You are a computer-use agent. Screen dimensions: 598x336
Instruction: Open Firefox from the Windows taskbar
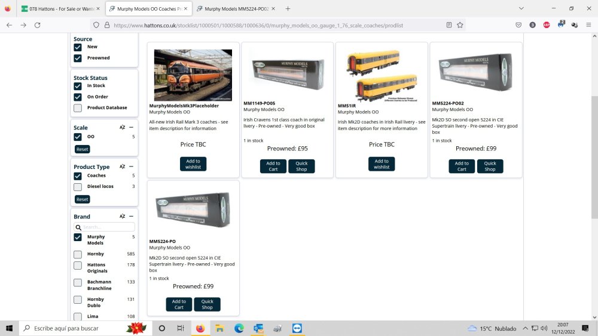click(200, 328)
